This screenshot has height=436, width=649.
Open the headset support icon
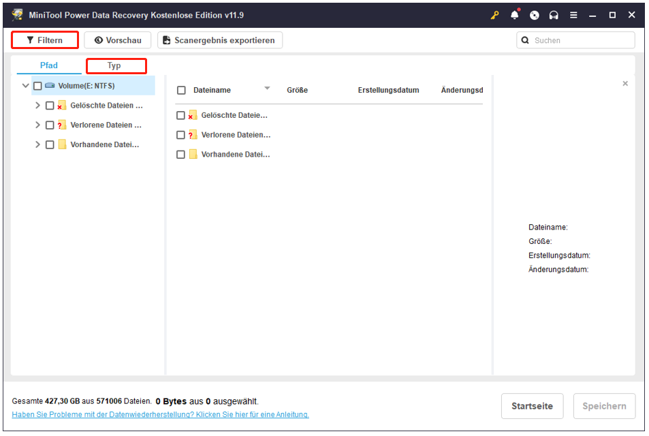click(x=554, y=15)
